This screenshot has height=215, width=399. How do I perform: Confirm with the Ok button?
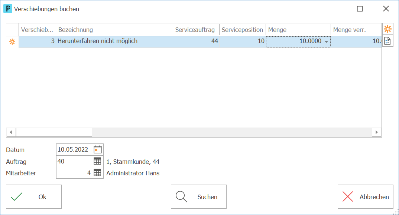34,197
